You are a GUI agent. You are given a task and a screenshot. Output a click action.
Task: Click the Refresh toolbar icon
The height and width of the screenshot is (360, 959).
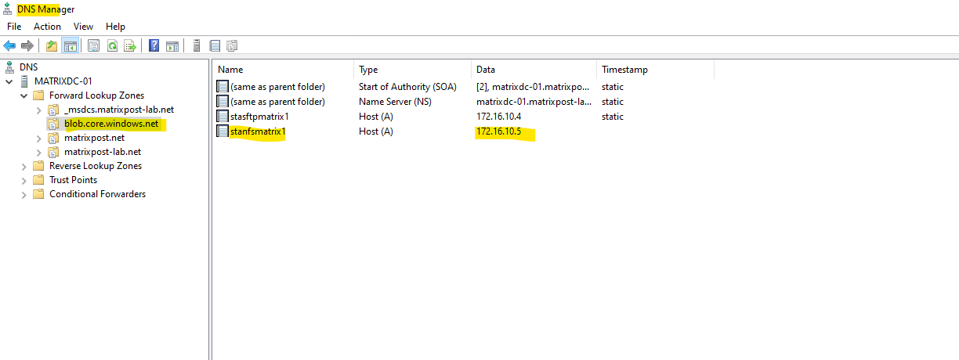112,46
